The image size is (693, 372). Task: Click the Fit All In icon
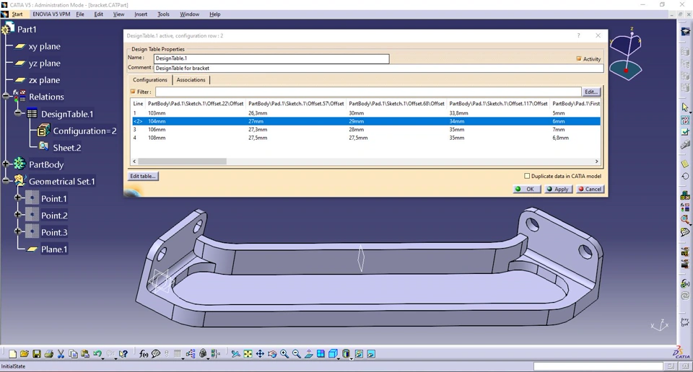tap(248, 354)
